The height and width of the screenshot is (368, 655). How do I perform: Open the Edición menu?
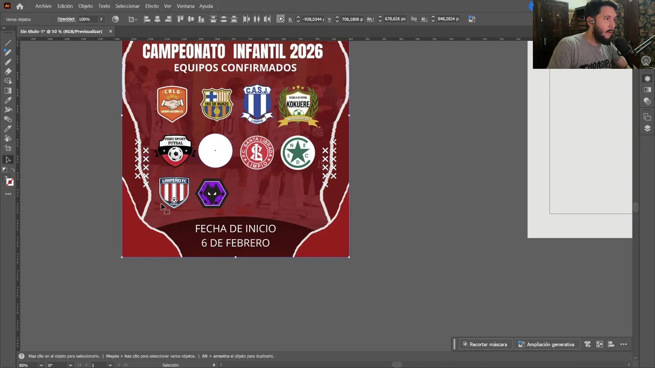click(x=65, y=6)
